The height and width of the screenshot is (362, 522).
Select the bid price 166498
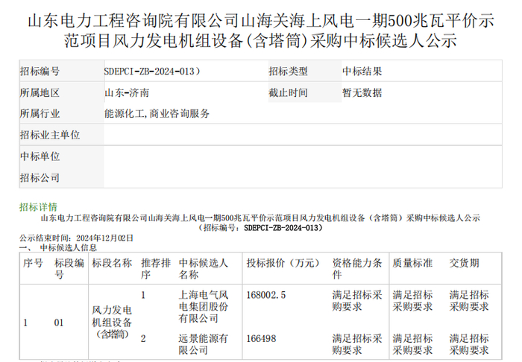pyautogui.click(x=261, y=339)
